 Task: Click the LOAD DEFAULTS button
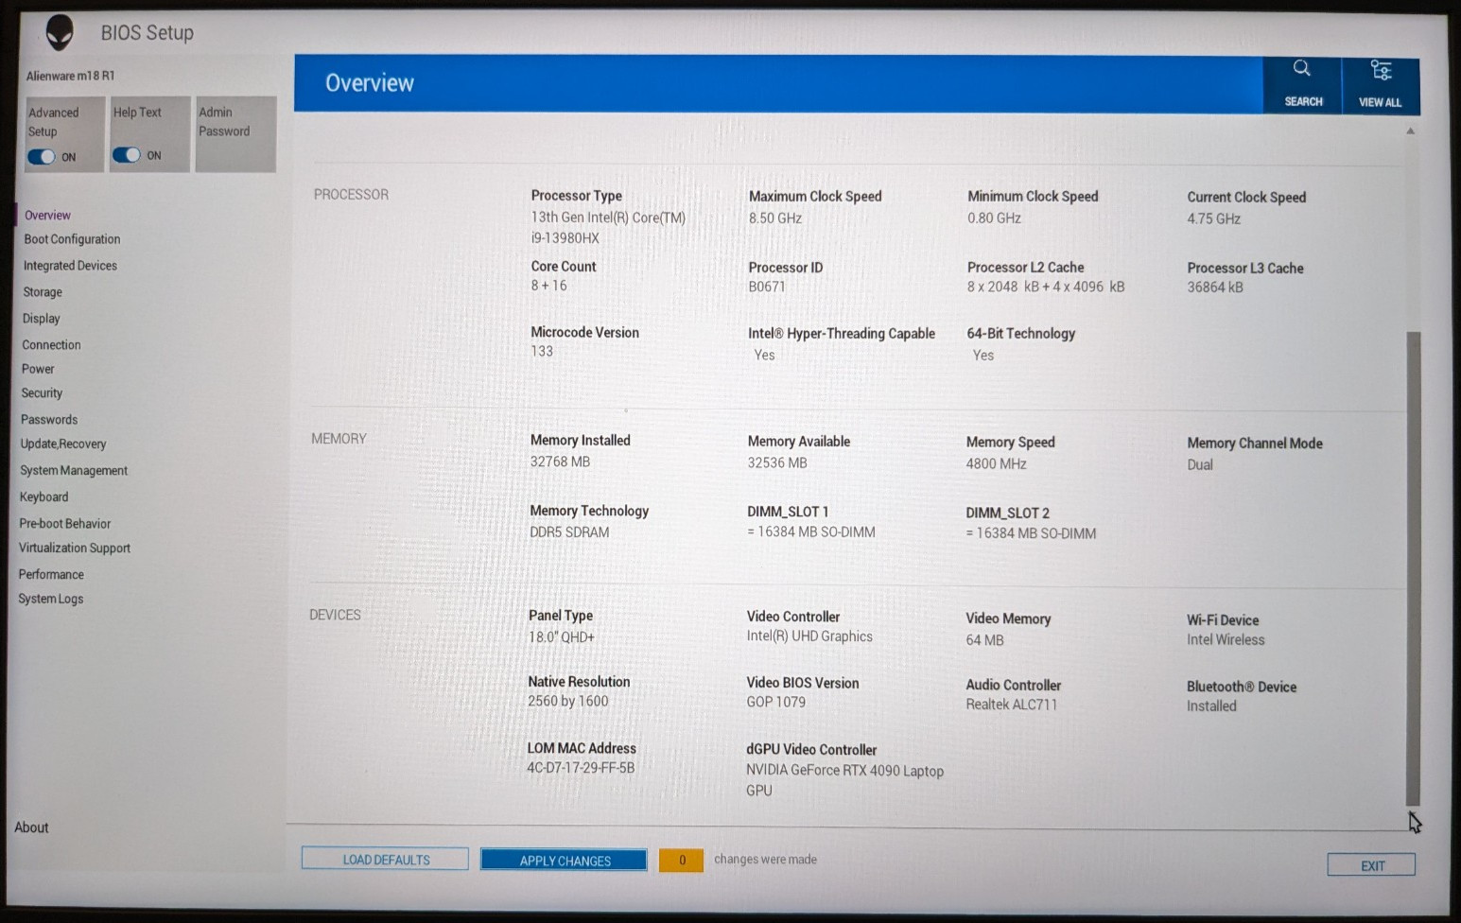pos(385,859)
